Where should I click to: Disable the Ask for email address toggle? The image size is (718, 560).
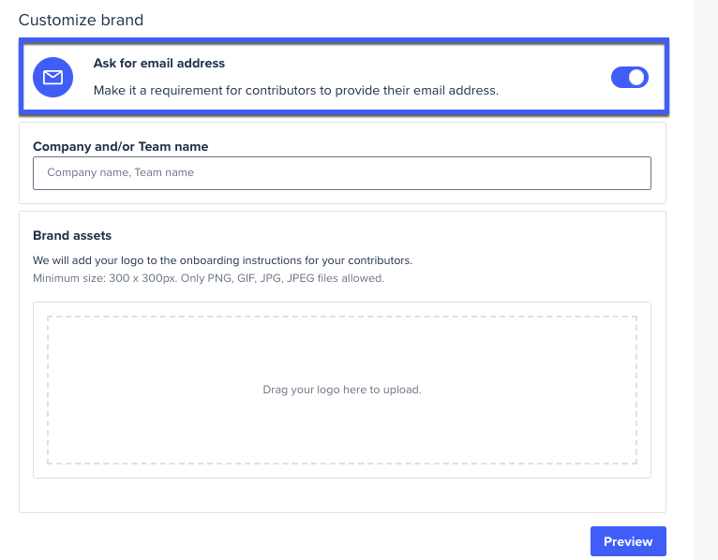[x=630, y=77]
